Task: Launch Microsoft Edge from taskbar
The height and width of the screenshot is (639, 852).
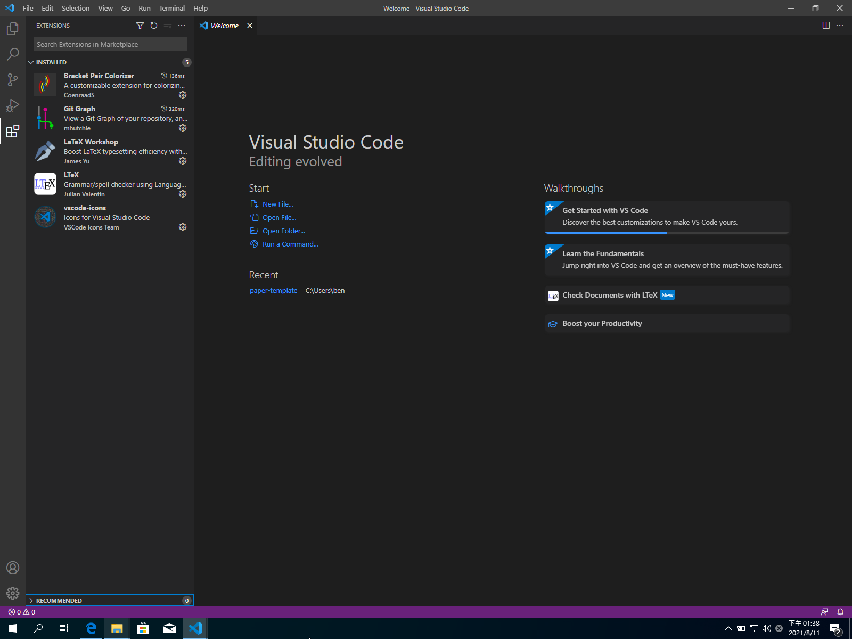Action: coord(91,628)
